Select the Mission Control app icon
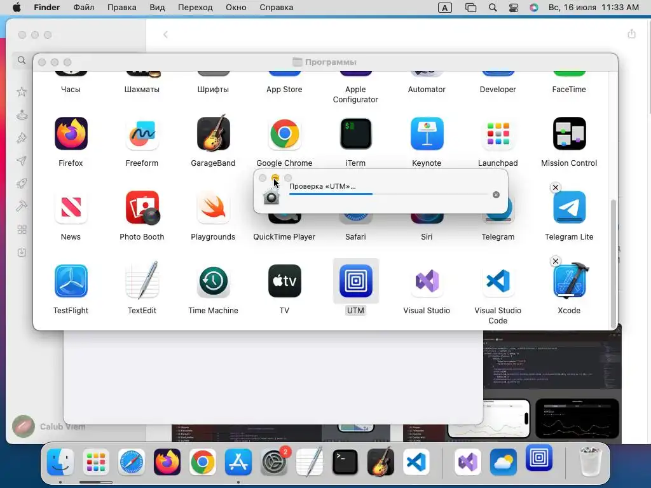Image resolution: width=651 pixels, height=488 pixels. (569, 133)
